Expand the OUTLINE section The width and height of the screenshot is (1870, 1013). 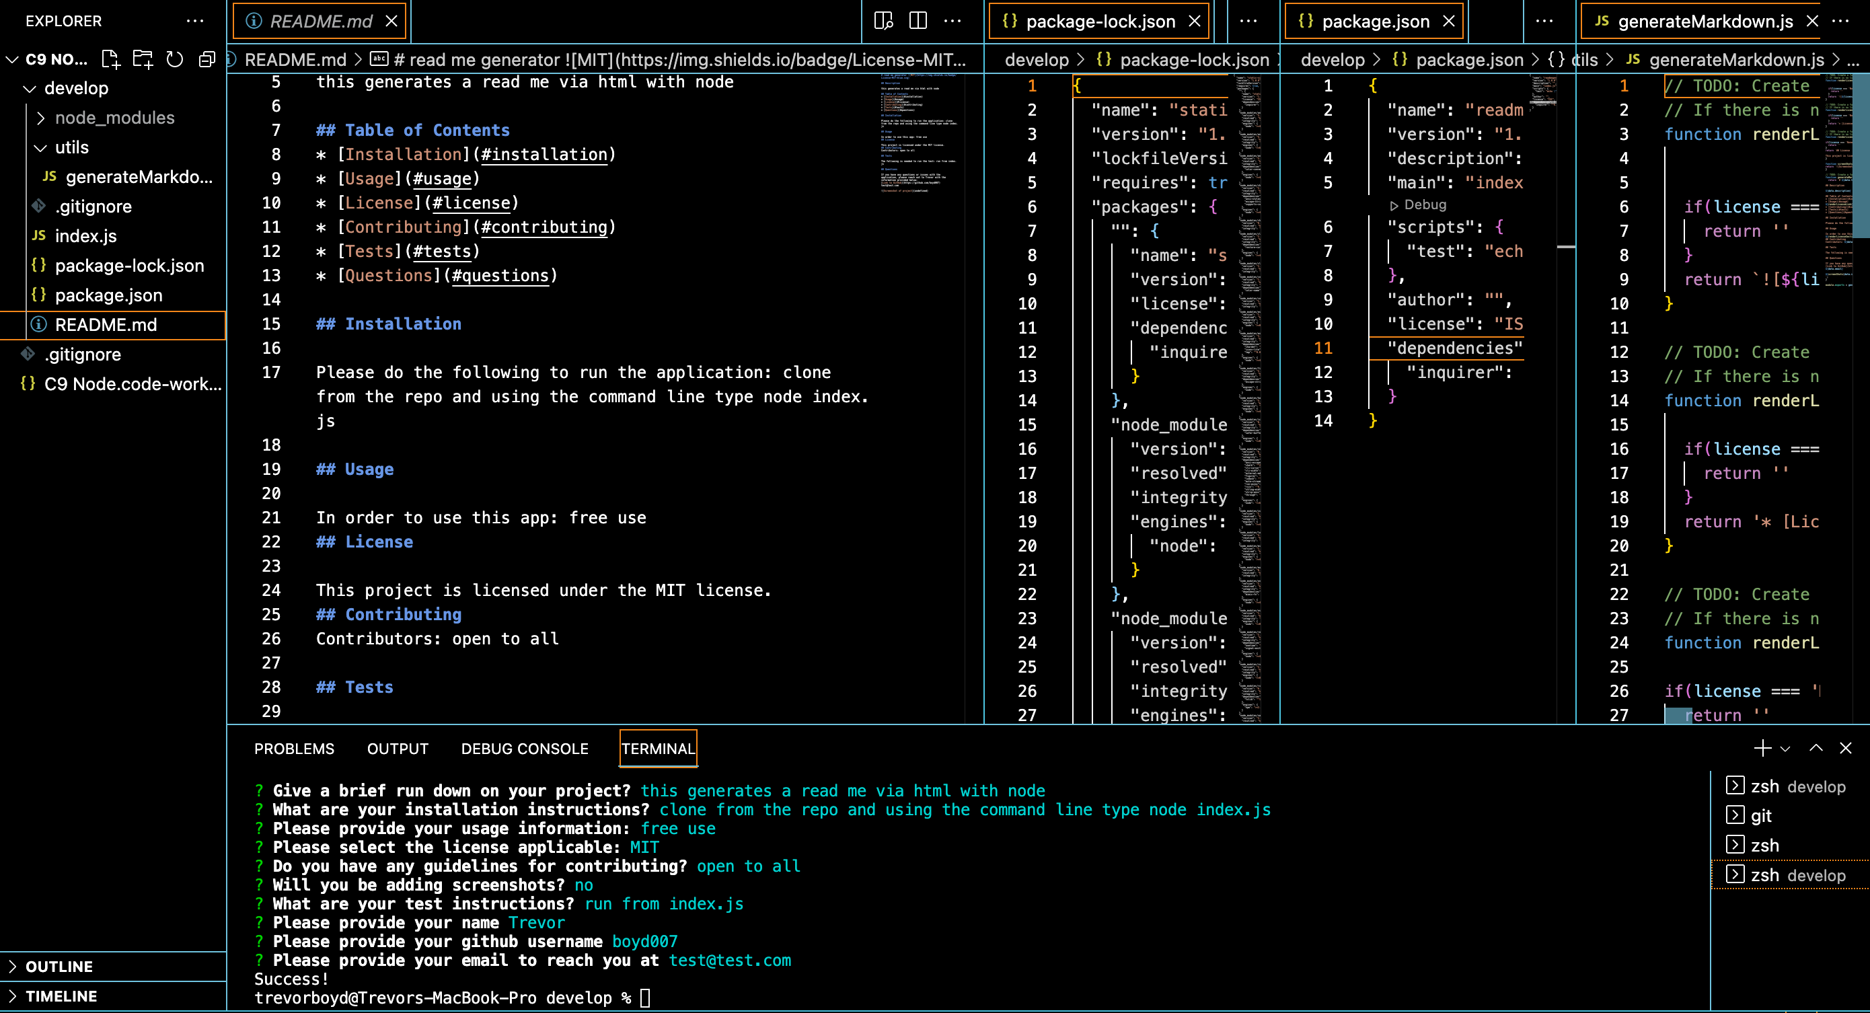[58, 967]
